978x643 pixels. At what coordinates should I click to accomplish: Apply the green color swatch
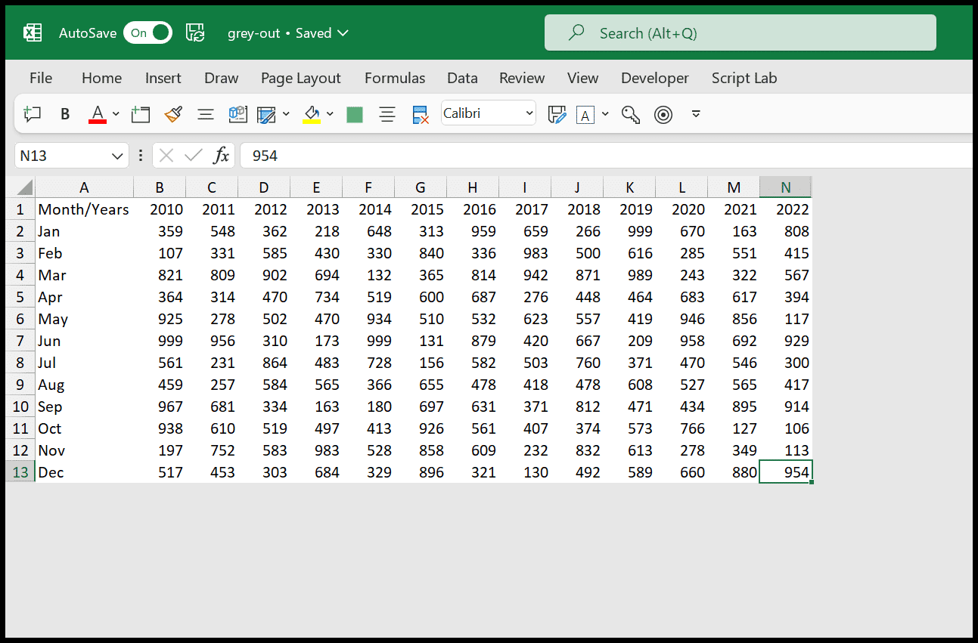(354, 114)
